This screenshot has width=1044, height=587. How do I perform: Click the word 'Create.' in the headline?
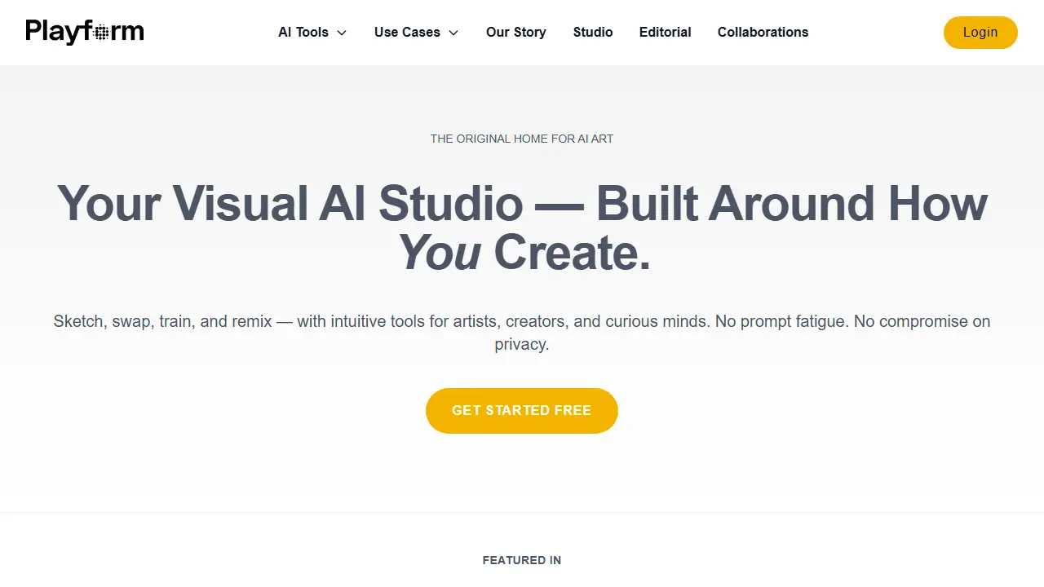[x=573, y=253]
